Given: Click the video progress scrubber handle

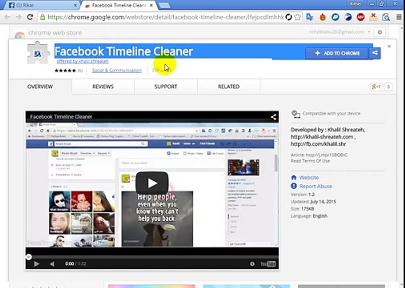Looking at the screenshot, I should click(x=29, y=257).
